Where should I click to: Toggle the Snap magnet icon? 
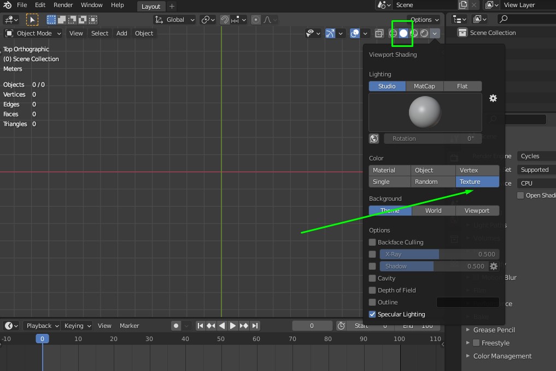225,20
